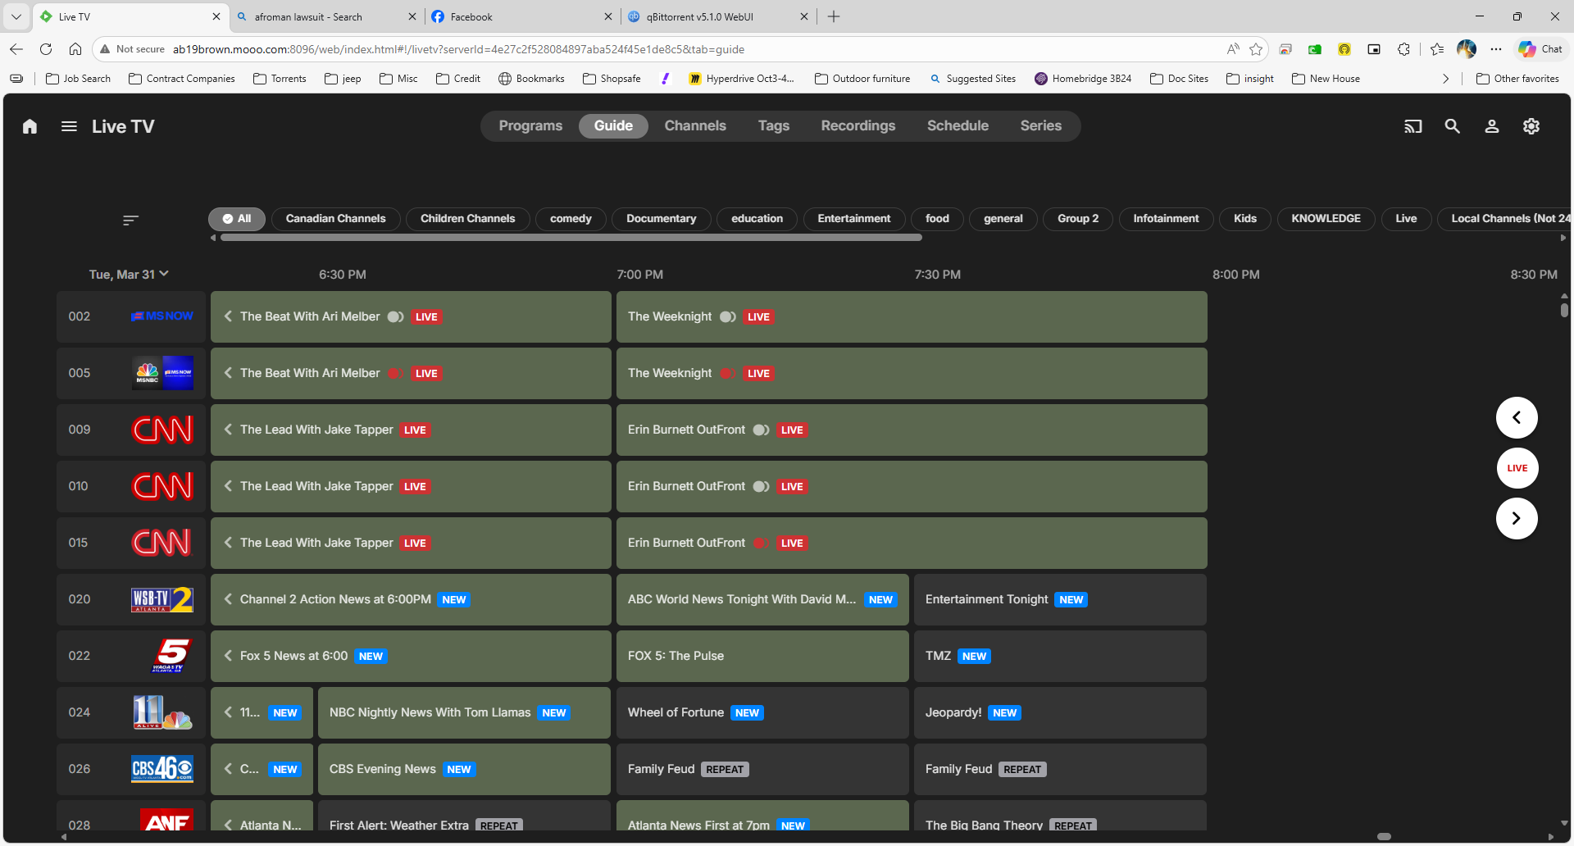Open the settings gear icon

1531,126
